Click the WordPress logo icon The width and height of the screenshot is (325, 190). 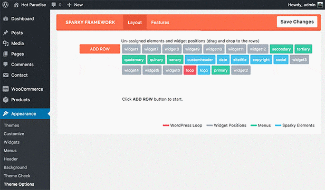coord(5,5)
